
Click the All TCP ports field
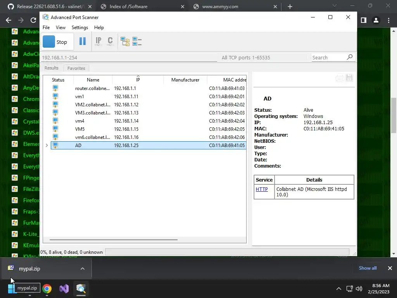263,57
